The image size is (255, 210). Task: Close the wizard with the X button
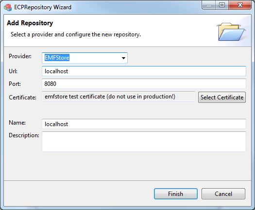pyautogui.click(x=240, y=5)
